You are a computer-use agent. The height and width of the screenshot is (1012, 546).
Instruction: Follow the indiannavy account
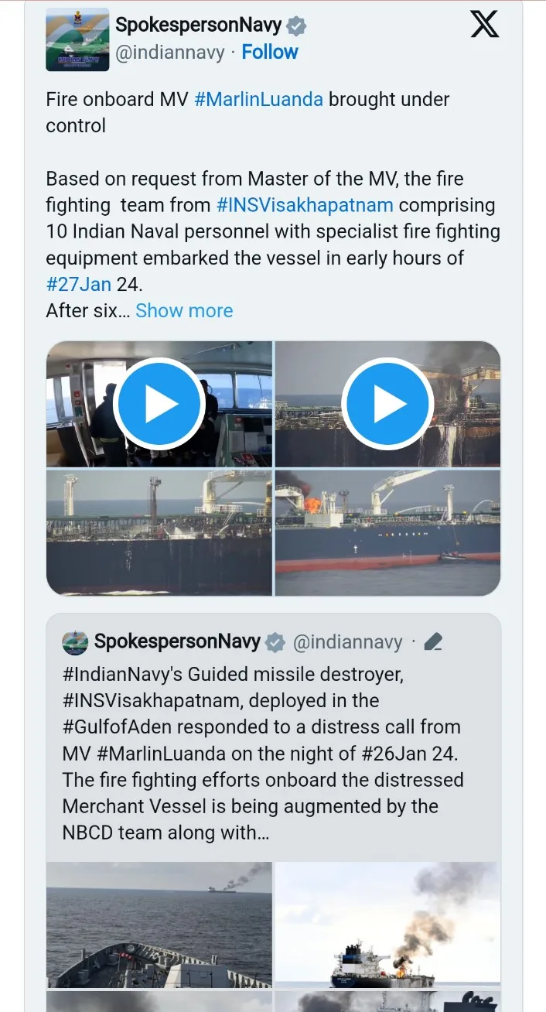pos(269,52)
